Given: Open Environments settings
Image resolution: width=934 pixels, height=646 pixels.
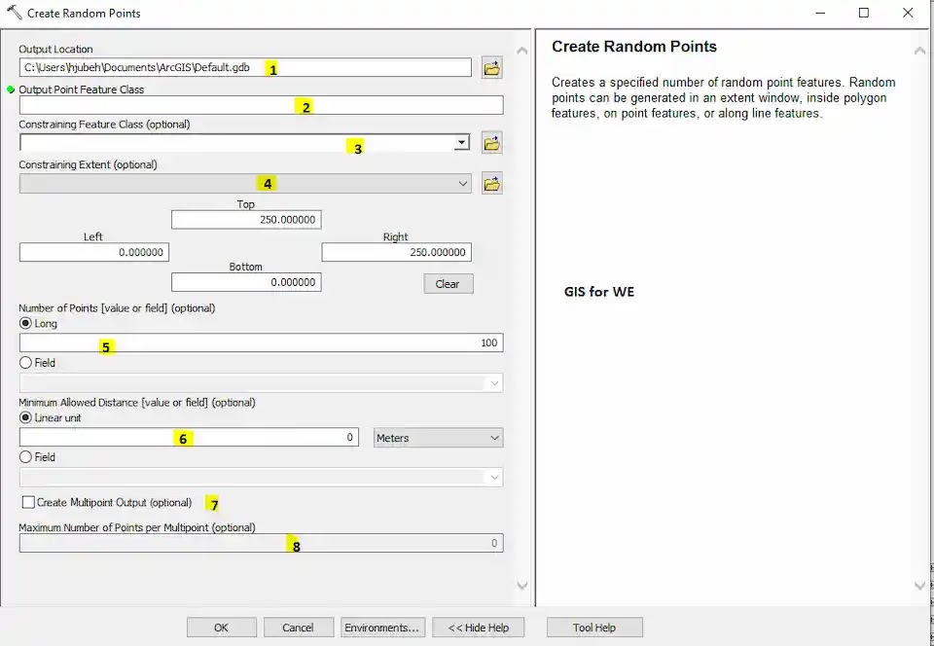Looking at the screenshot, I should pos(381,628).
